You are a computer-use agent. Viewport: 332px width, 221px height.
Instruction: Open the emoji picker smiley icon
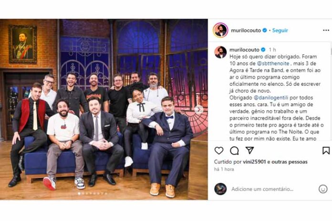coord(323,189)
